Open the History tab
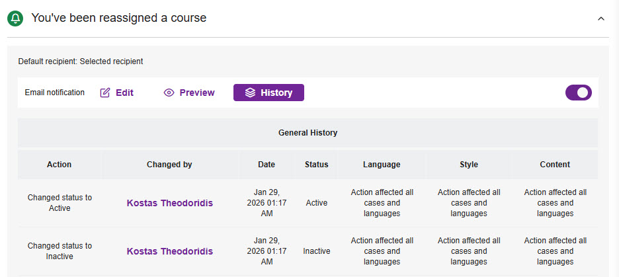 pyautogui.click(x=276, y=93)
